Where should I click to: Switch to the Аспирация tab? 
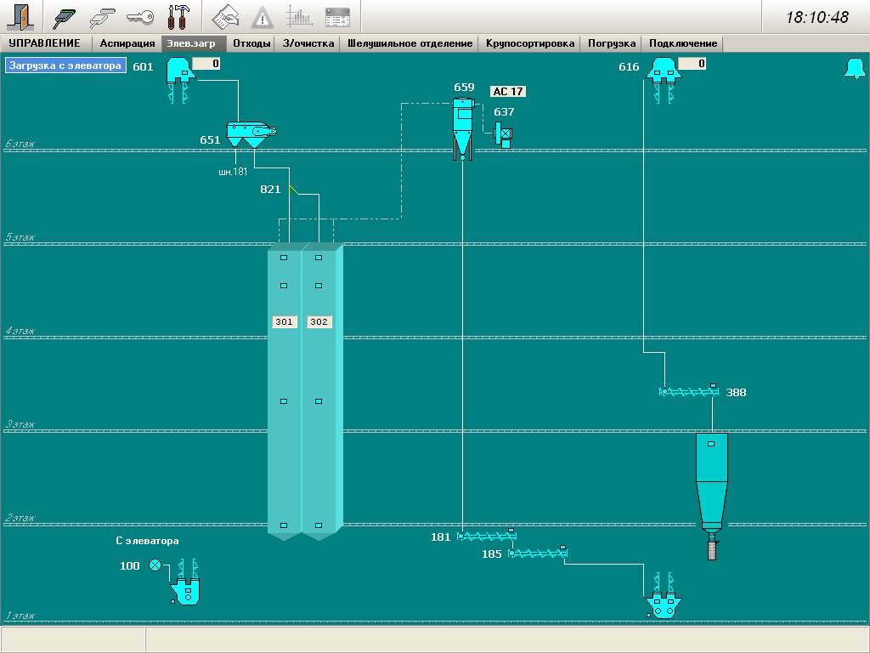127,43
